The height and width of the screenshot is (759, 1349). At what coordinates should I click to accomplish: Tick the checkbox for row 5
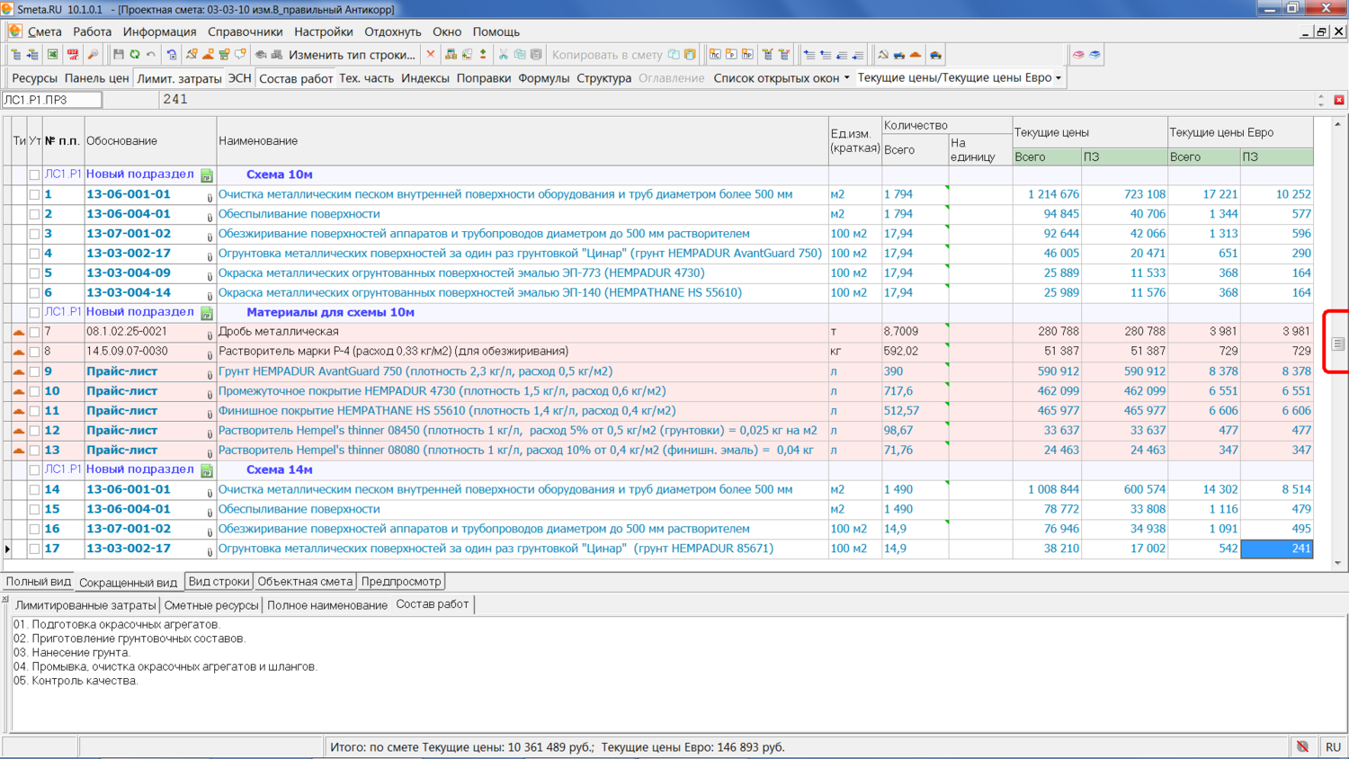(34, 273)
